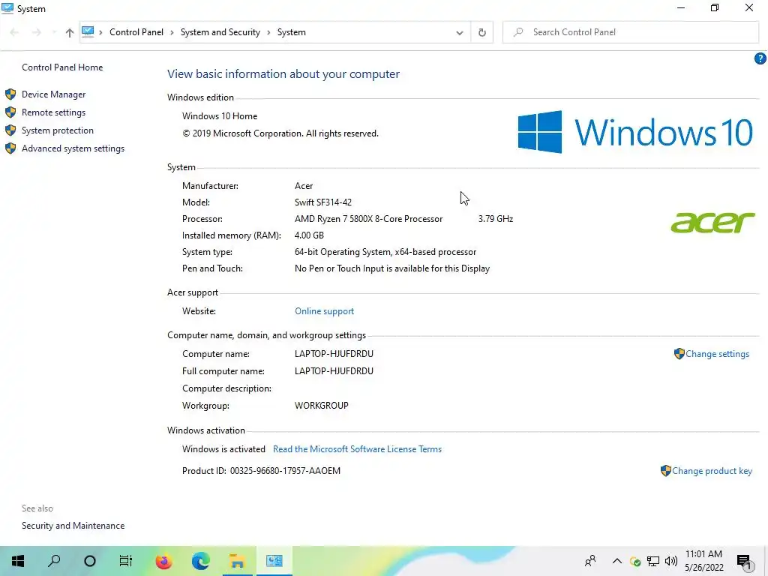Click the System protection shield icon

tap(10, 130)
